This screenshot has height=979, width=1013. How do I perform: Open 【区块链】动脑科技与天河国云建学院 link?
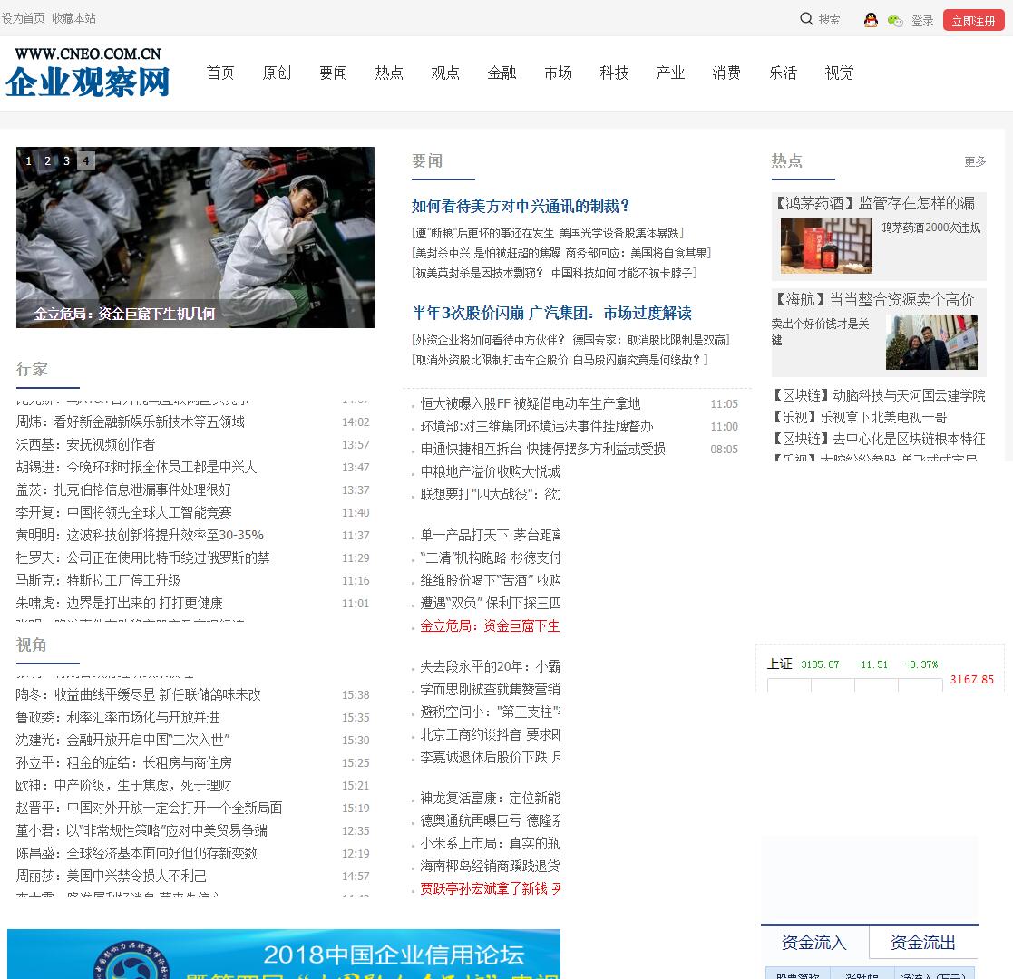(x=880, y=395)
